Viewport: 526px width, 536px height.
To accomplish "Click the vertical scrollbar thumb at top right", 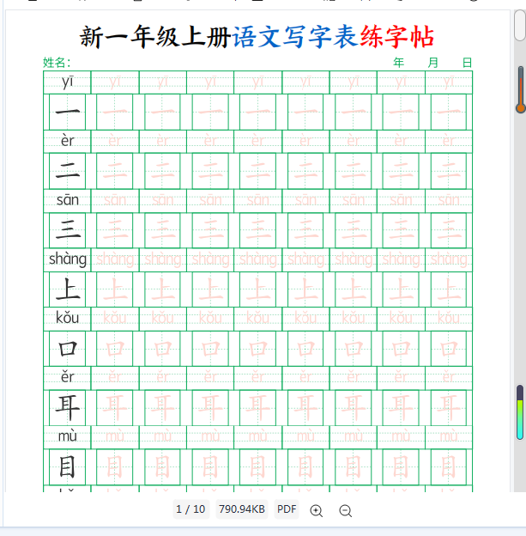I will [520, 25].
